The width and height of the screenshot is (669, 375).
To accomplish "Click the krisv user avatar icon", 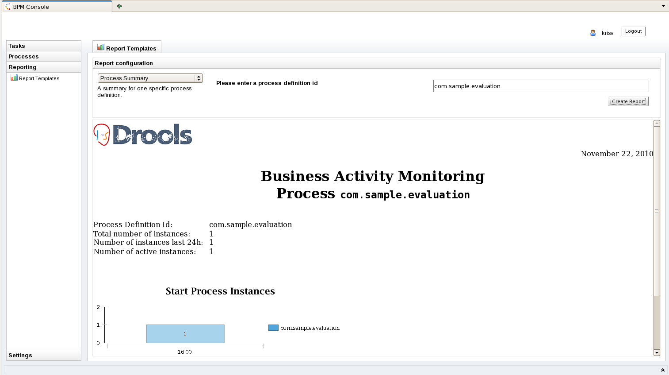I will [x=593, y=33].
